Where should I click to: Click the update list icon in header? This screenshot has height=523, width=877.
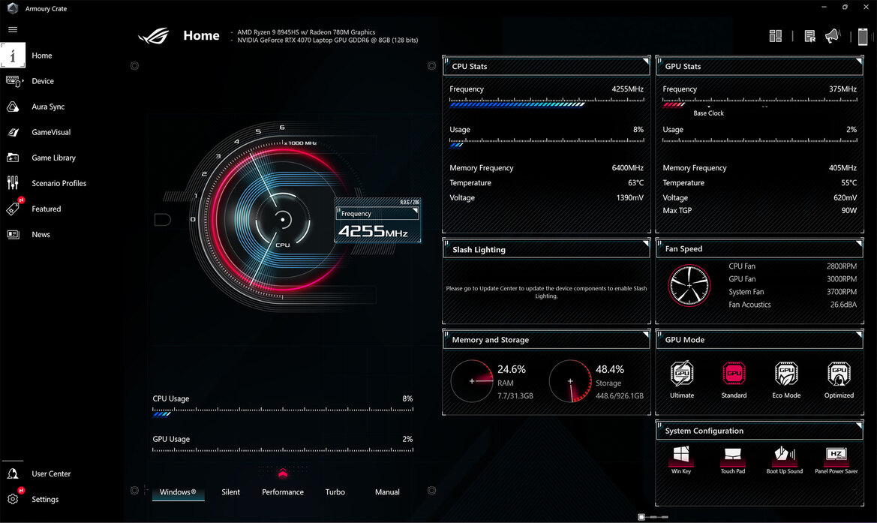tap(809, 36)
